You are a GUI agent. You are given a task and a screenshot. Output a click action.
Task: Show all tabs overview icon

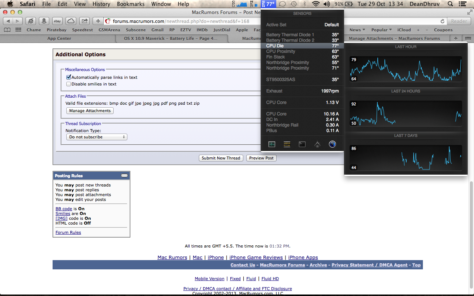tap(468, 38)
